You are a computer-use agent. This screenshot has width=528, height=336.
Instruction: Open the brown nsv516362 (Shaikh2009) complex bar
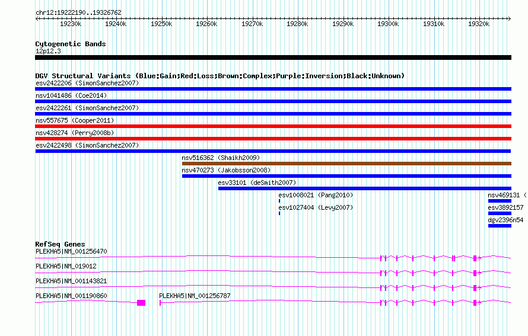347,164
